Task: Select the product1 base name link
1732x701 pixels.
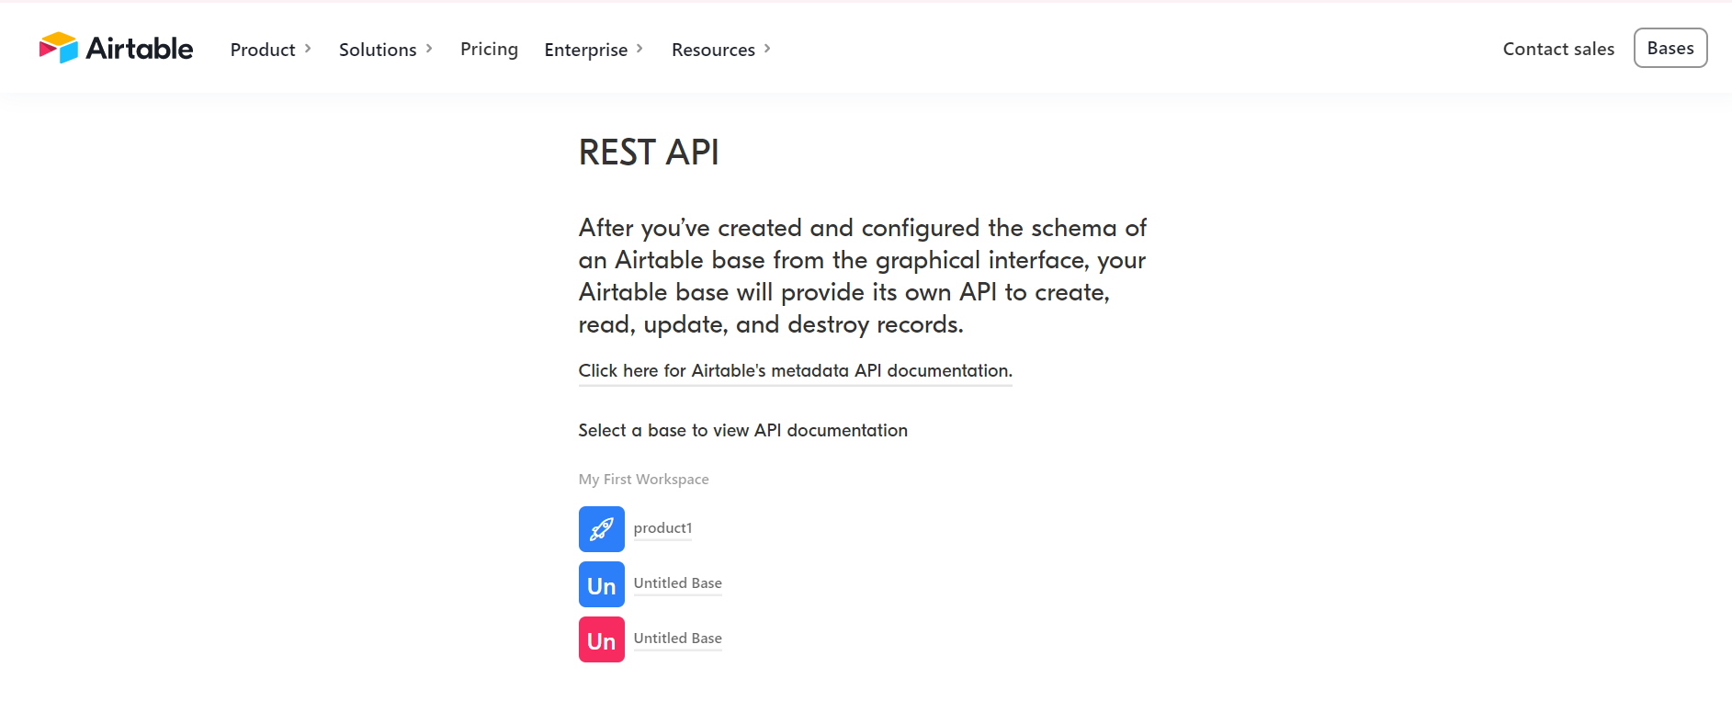Action: (x=662, y=528)
